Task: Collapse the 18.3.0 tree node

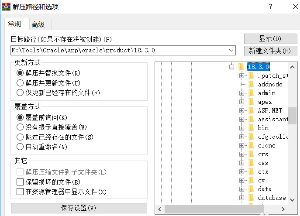Action: point(232,67)
